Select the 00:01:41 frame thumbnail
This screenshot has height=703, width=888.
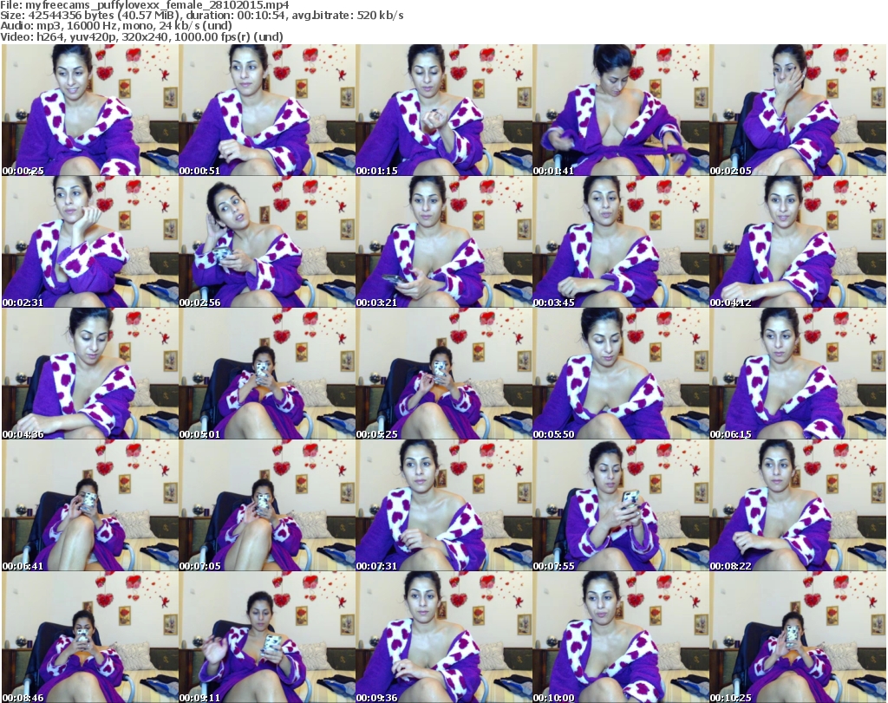point(621,110)
